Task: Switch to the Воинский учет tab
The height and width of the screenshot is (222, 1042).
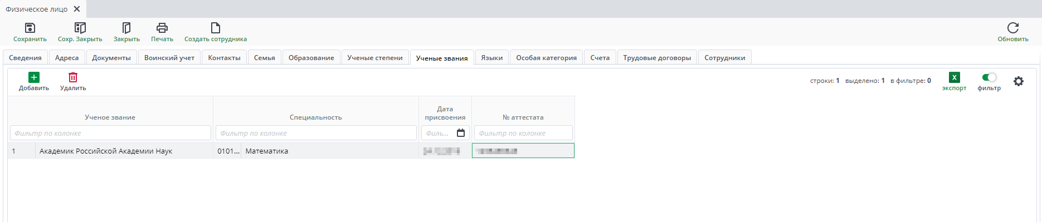Action: [169, 58]
